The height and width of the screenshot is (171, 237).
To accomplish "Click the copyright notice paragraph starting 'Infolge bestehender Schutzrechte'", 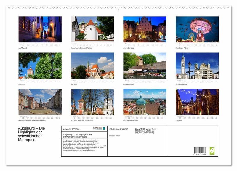I will 85,145.
